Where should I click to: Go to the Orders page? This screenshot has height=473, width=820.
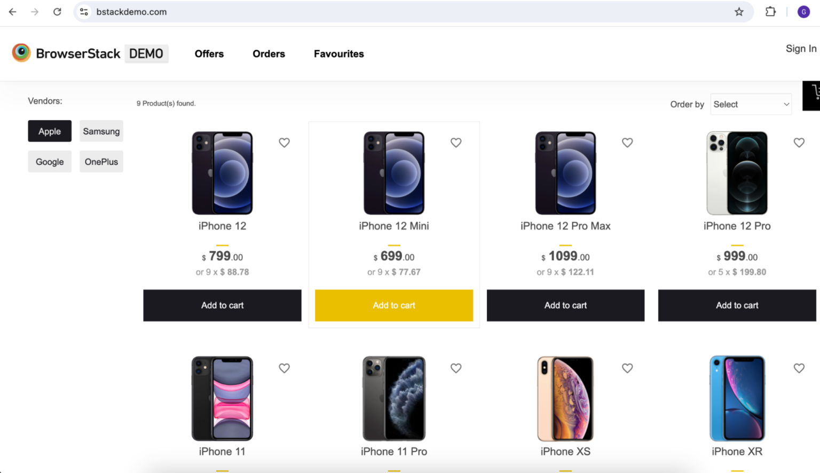tap(269, 54)
